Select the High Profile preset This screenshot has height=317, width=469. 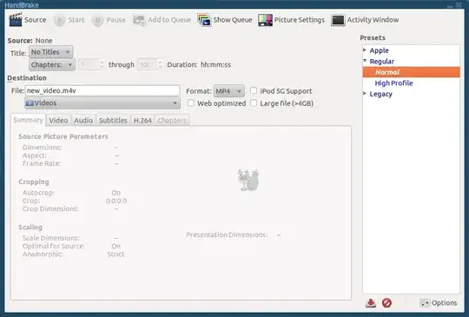coord(393,83)
